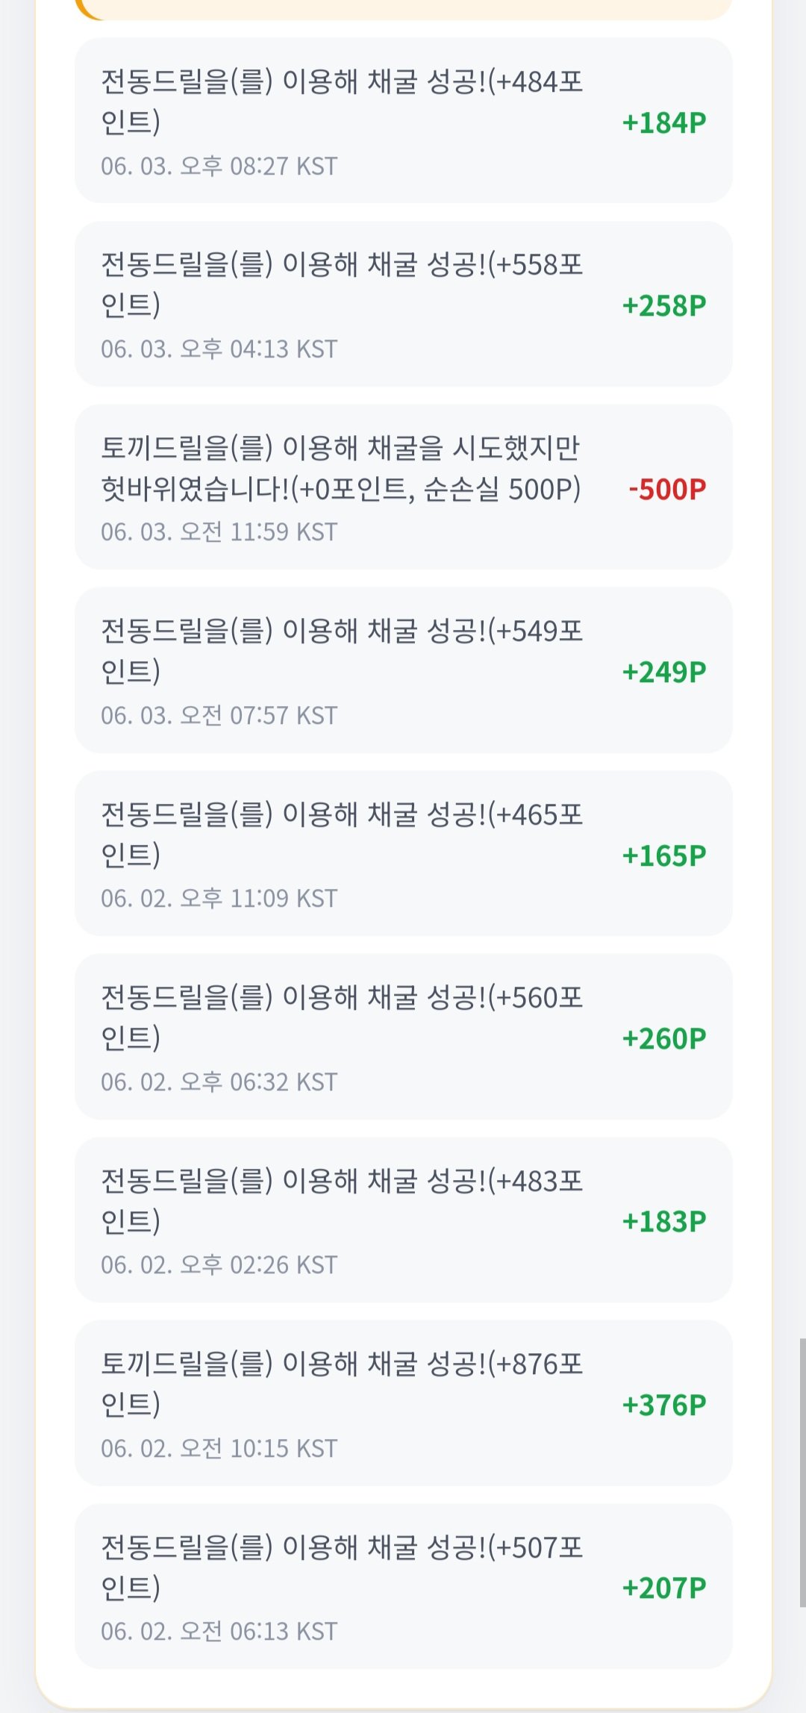Click timestamp 06. 03. 오전 07:57 KST
This screenshot has width=806, height=1713.
(219, 715)
